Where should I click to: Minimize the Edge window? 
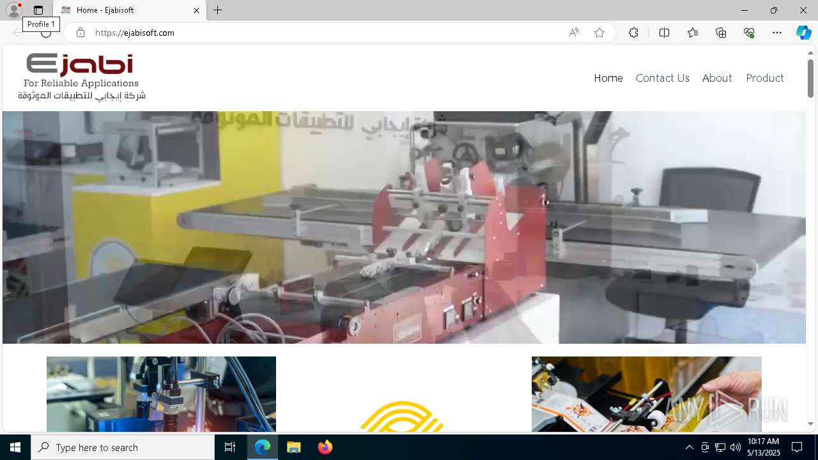coord(744,10)
